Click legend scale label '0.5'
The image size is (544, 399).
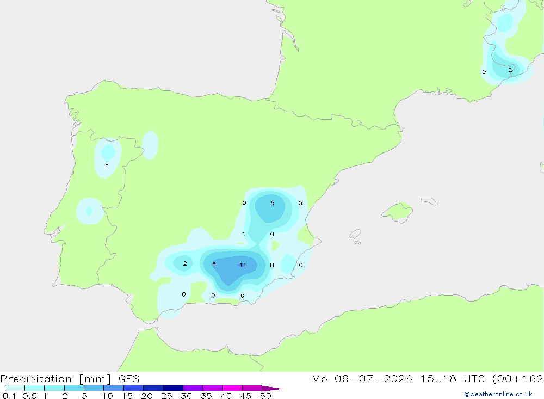tap(29, 396)
